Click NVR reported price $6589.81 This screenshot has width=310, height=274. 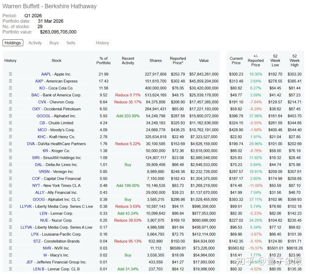click(x=178, y=248)
